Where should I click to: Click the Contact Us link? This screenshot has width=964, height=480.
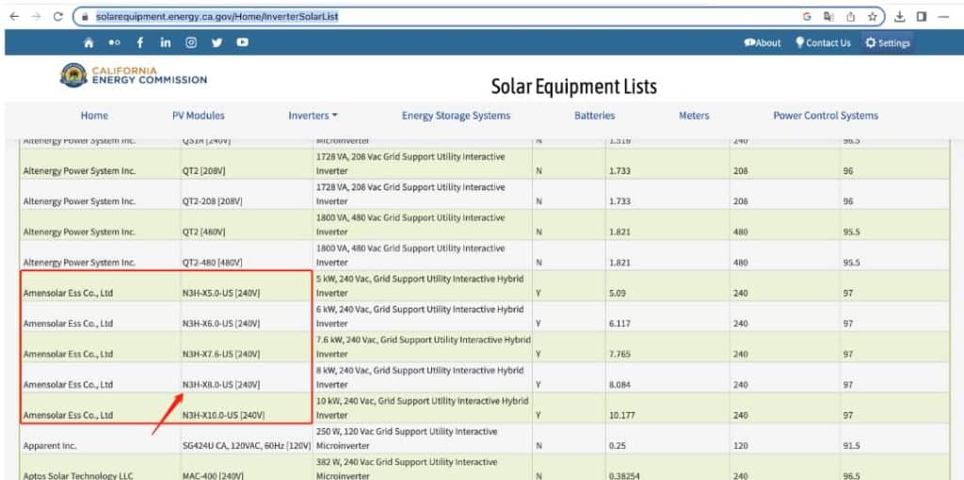pyautogui.click(x=823, y=42)
